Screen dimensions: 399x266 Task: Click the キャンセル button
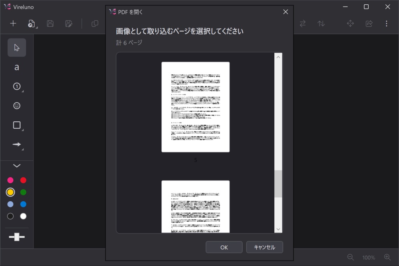(x=265, y=247)
